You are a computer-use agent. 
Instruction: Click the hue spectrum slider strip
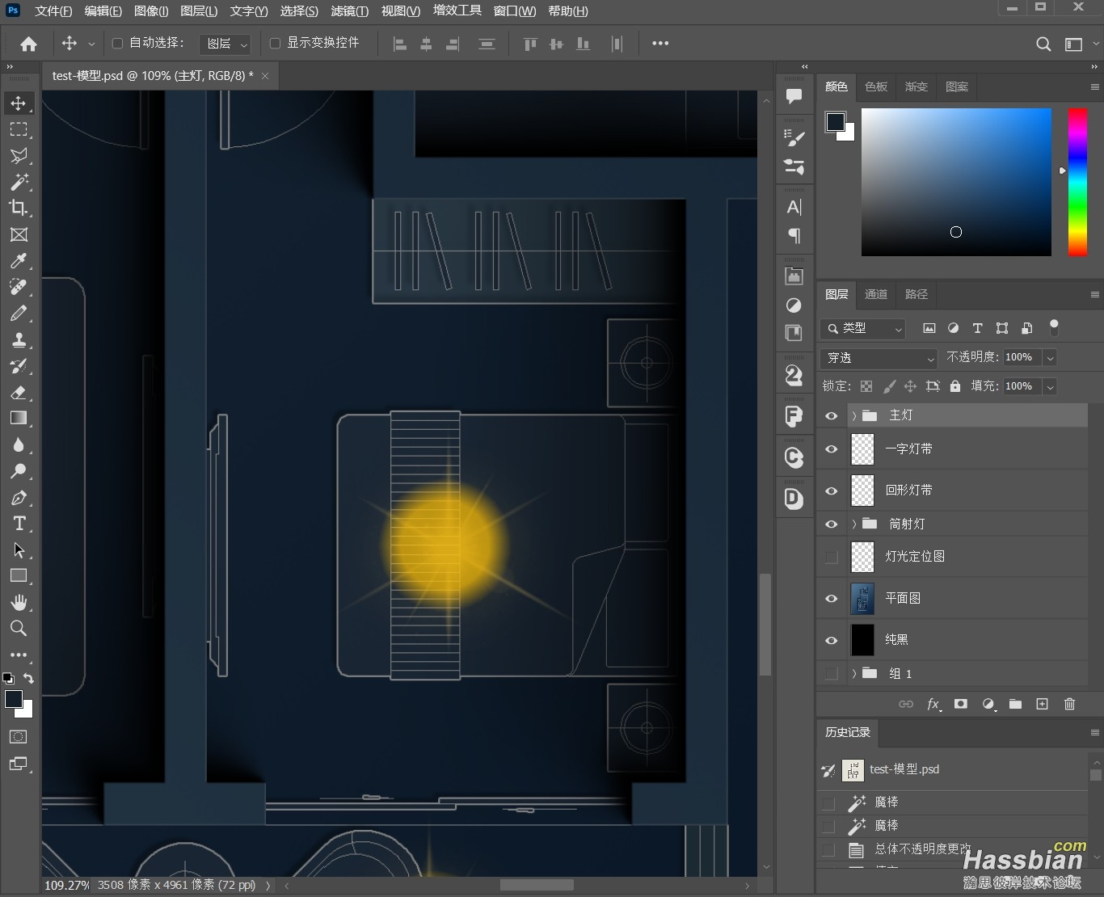pos(1077,182)
